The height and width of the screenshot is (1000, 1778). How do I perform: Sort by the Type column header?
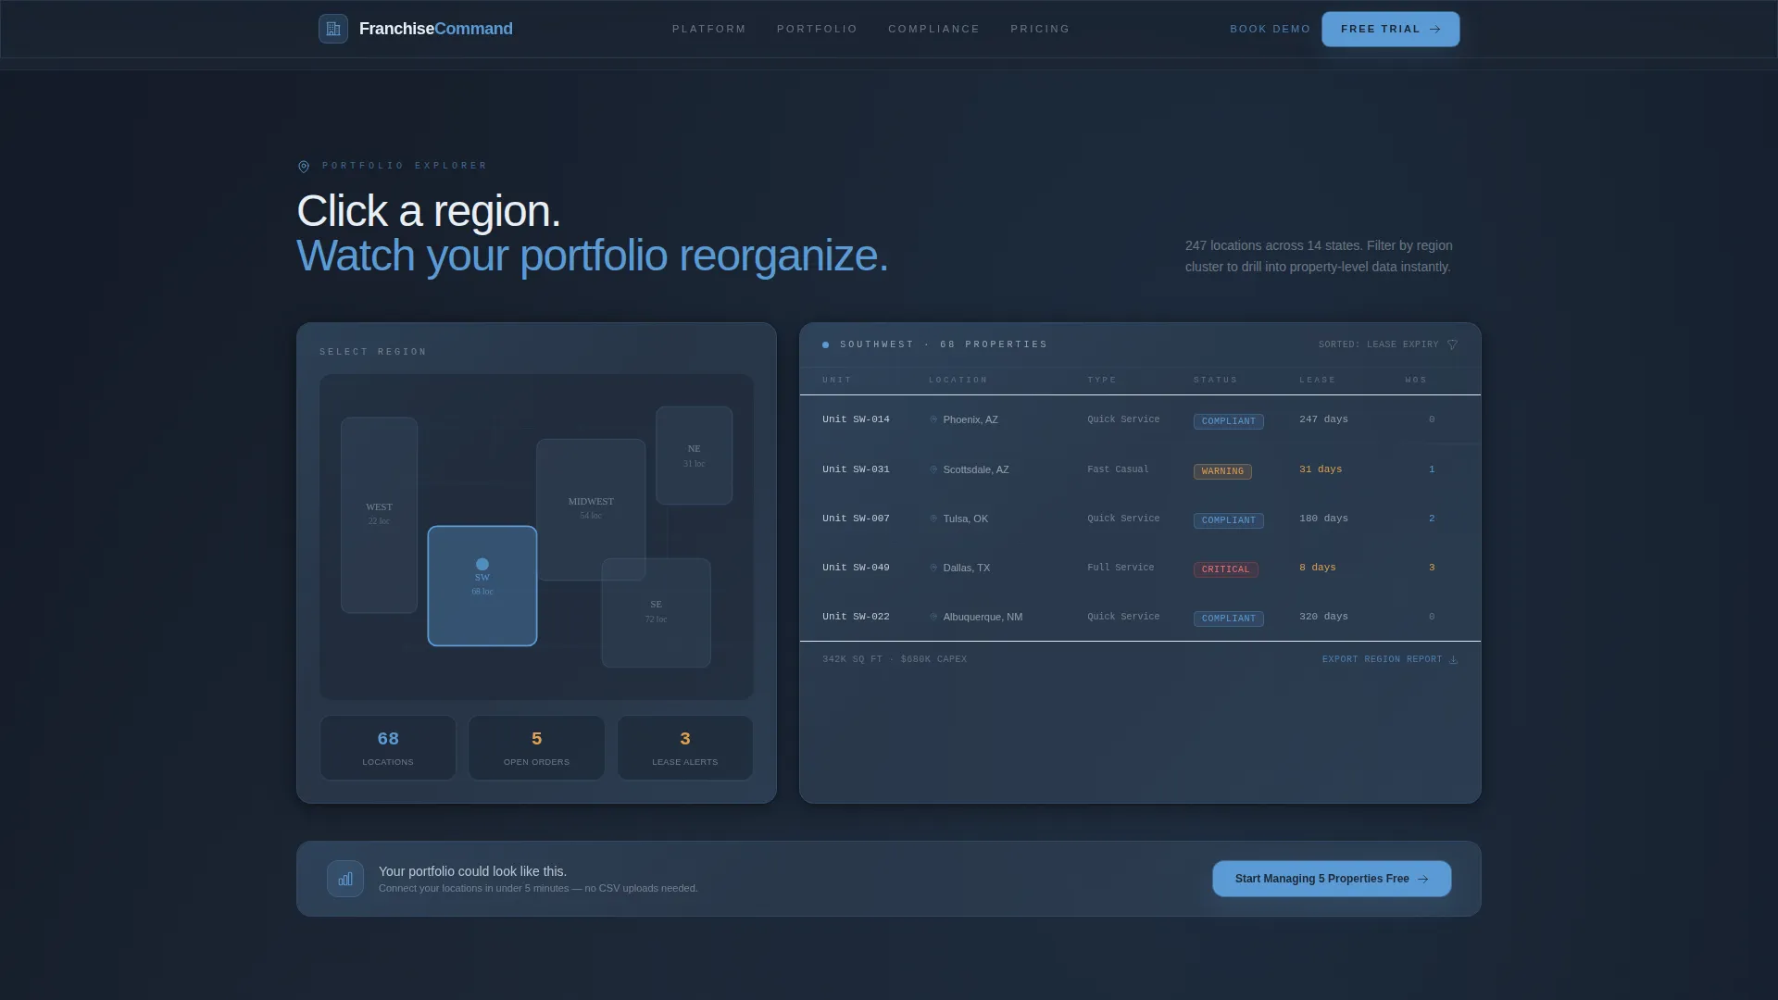pyautogui.click(x=1102, y=380)
